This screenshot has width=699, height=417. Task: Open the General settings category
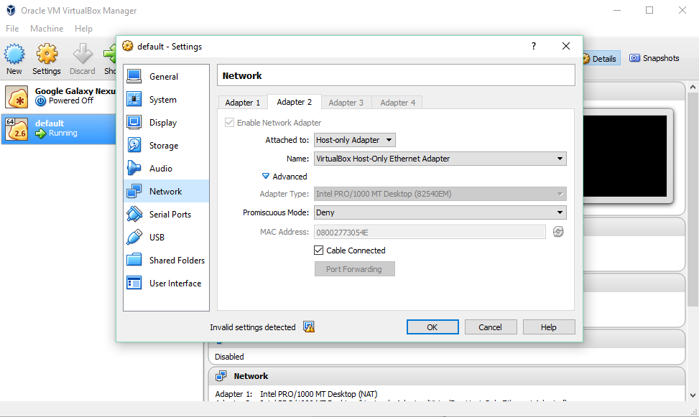(166, 77)
